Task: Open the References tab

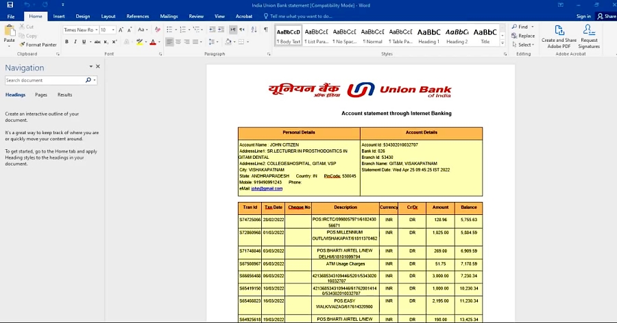Action: [138, 16]
